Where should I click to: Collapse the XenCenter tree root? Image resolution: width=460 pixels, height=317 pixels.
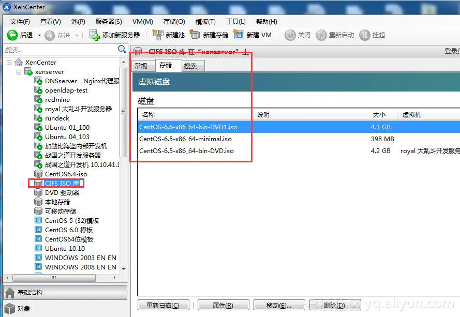coord(9,63)
